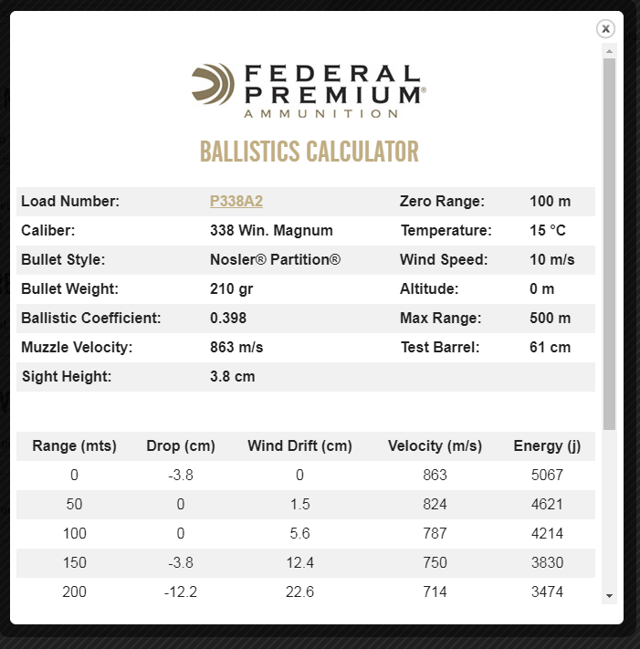The image size is (640, 649).
Task: Close the ballistics calculator popup
Action: (605, 29)
